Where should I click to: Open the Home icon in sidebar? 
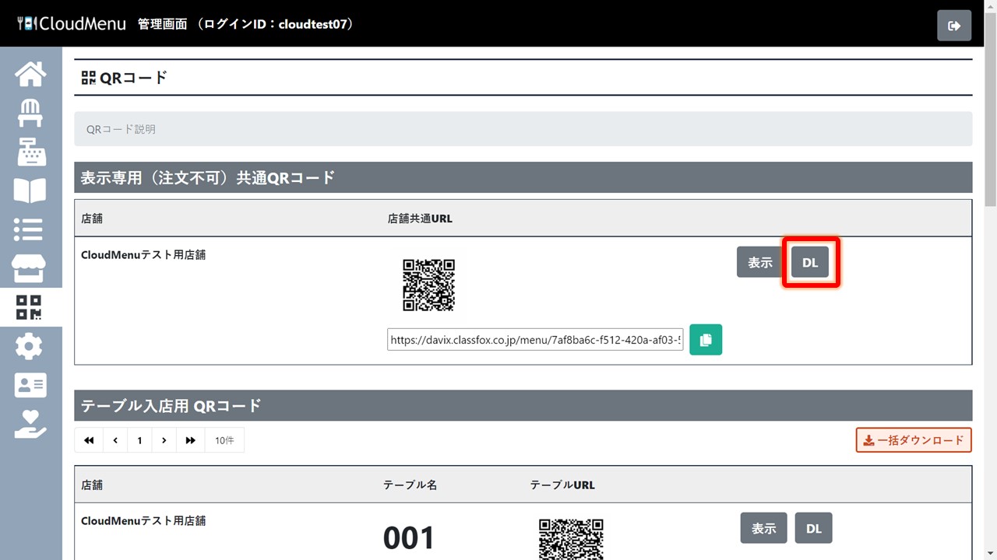[x=30, y=74]
